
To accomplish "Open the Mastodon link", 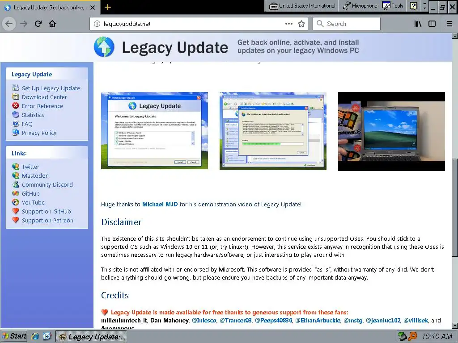I will [35, 176].
